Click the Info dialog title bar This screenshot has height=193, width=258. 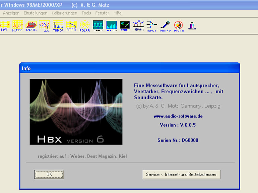pos(130,68)
